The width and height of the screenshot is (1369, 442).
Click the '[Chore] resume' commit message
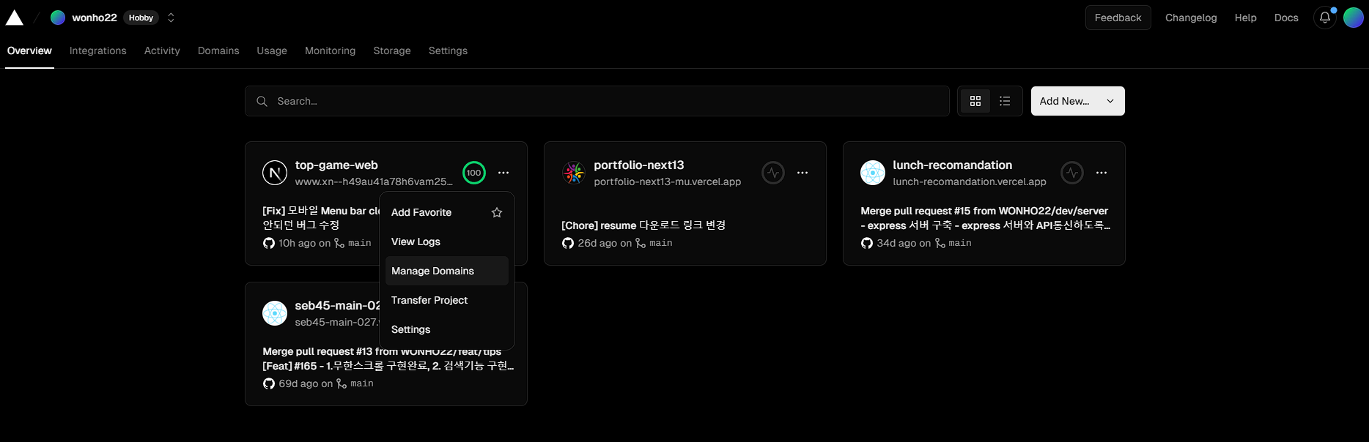[x=643, y=225]
